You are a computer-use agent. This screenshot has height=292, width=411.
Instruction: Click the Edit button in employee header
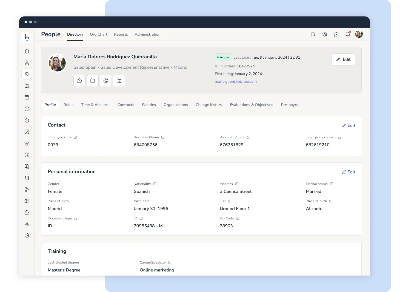[343, 59]
